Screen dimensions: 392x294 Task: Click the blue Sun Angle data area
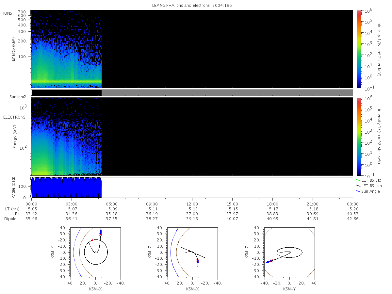click(x=66, y=188)
